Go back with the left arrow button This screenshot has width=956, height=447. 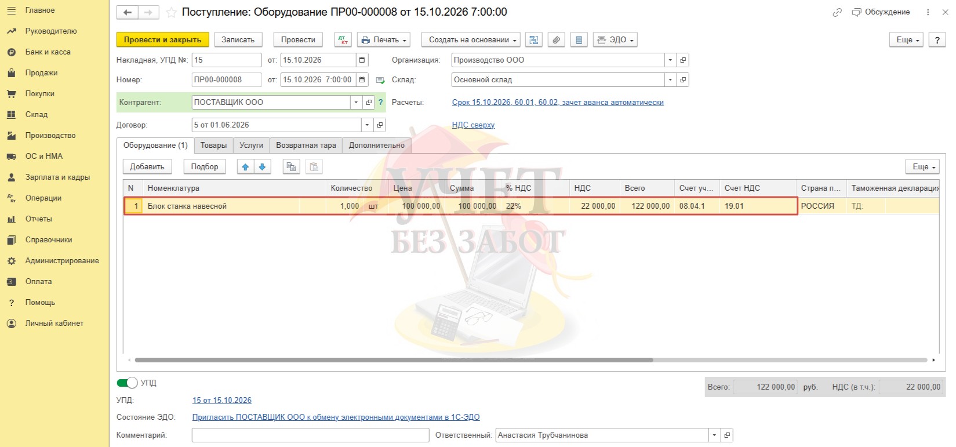point(128,12)
